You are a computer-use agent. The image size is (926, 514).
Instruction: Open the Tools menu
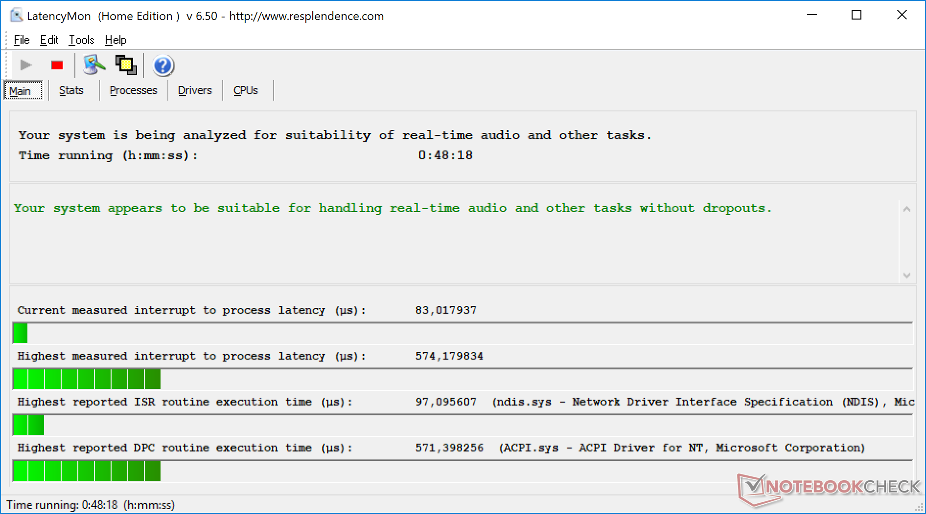81,40
